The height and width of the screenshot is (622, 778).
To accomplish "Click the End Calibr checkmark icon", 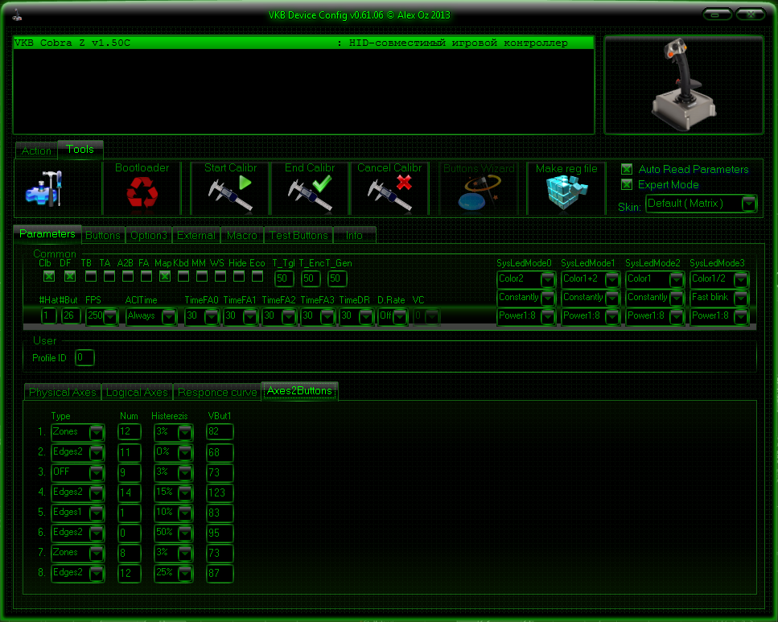I will coord(310,193).
